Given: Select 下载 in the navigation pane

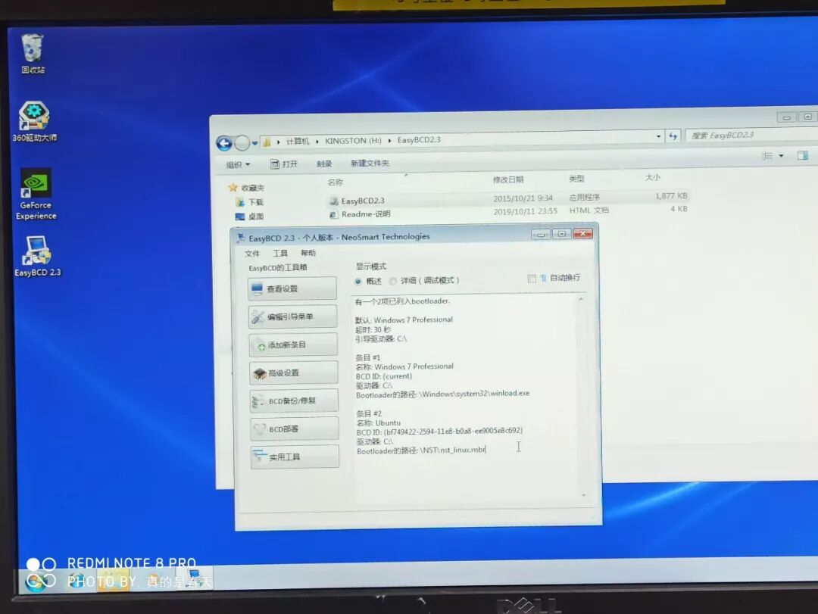Looking at the screenshot, I should (x=249, y=202).
